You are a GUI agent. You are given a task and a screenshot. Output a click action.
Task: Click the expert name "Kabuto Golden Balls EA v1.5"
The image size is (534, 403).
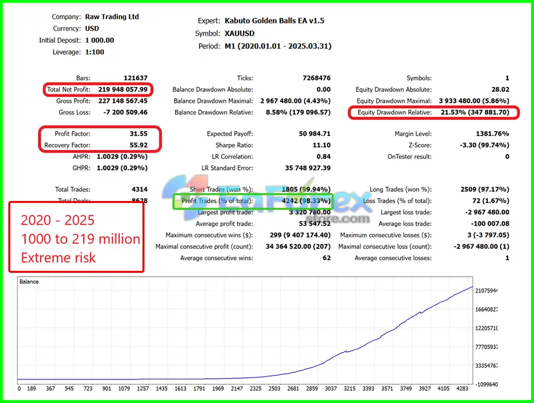[x=274, y=21]
